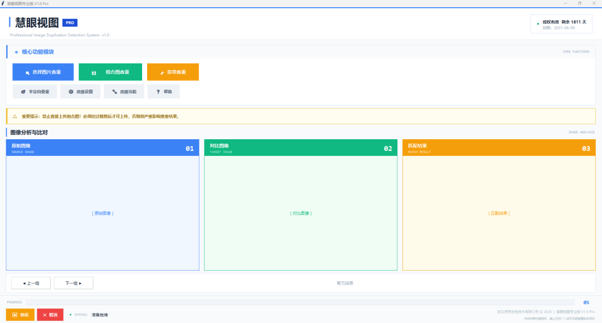Screen dimensions: 602x323
Task: Click the magnifier icon on 选择图片查重
Action: coord(27,72)
